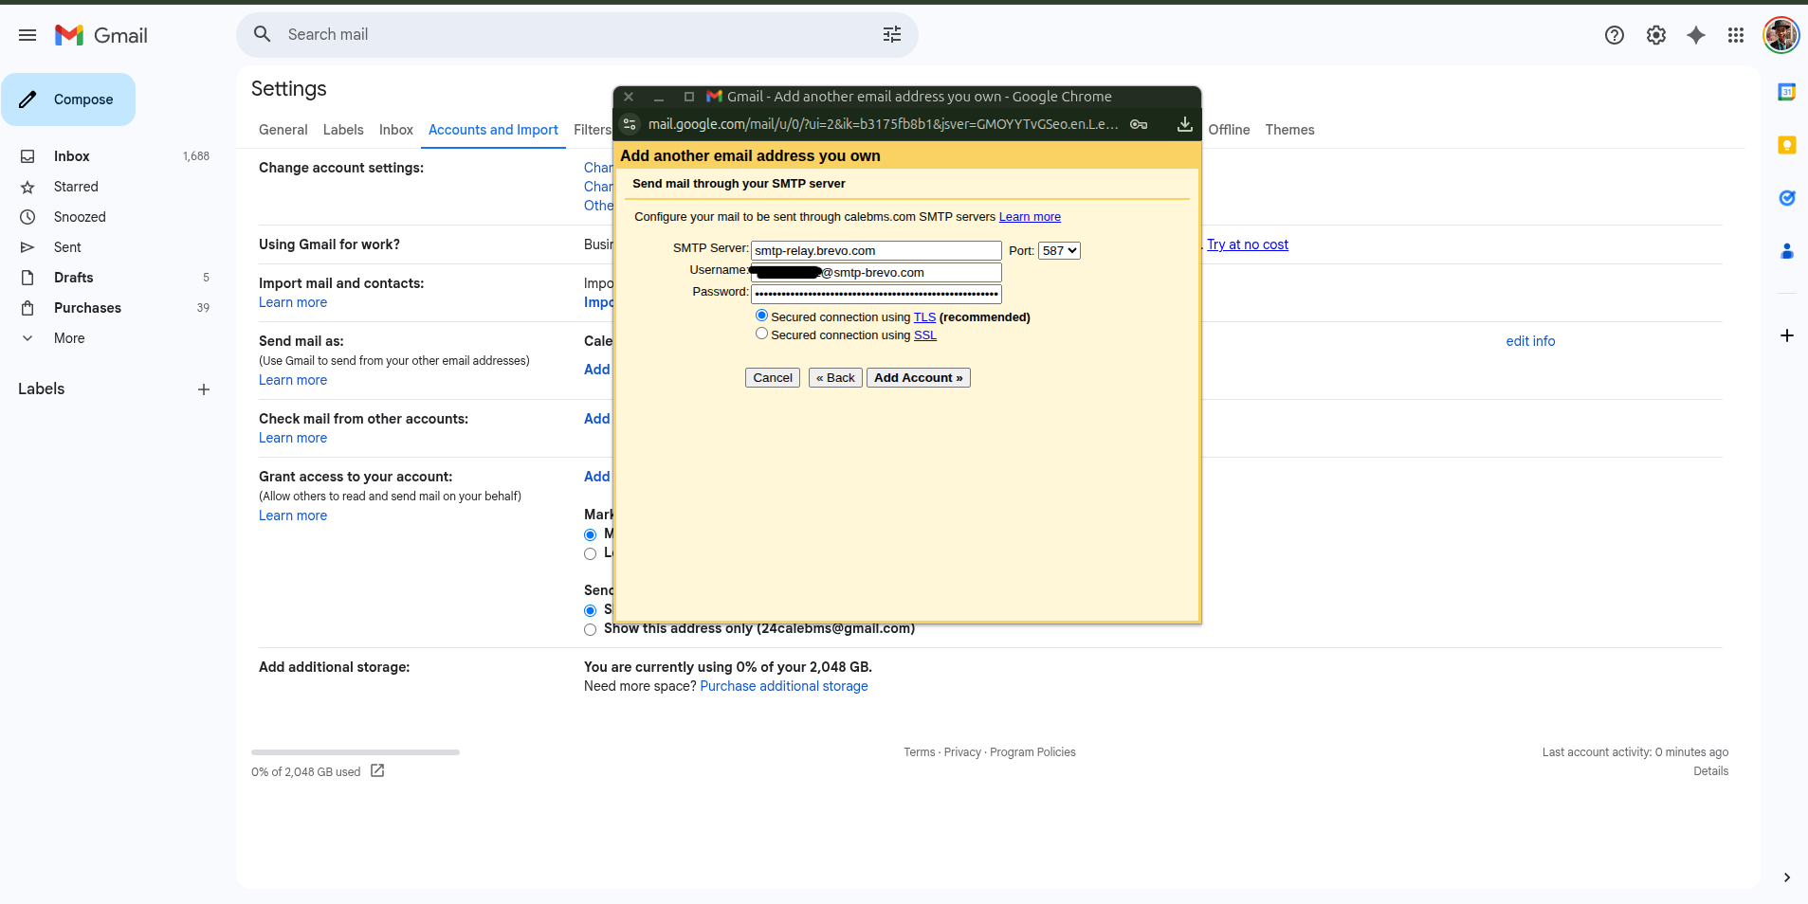Viewport: 1808px width, 904px height.
Task: Click 'Purchase additional storage' link
Action: 784,686
